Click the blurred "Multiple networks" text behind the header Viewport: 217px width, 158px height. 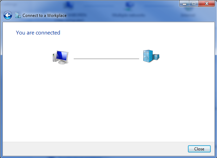coord(129,15)
